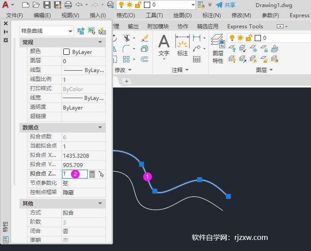
Task: Toggle the bulb icon in quick access layer box
Action: coord(121,5)
